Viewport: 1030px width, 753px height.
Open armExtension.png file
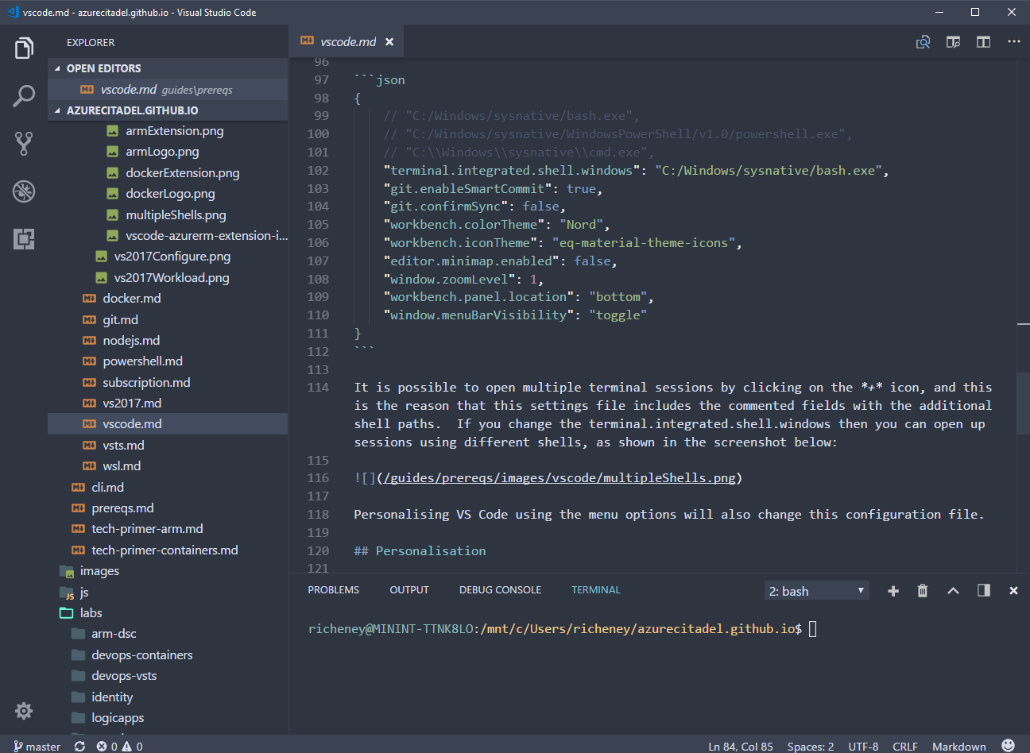168,131
